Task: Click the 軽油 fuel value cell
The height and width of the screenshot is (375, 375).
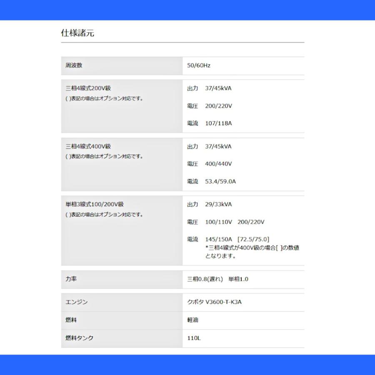Action: click(193, 320)
